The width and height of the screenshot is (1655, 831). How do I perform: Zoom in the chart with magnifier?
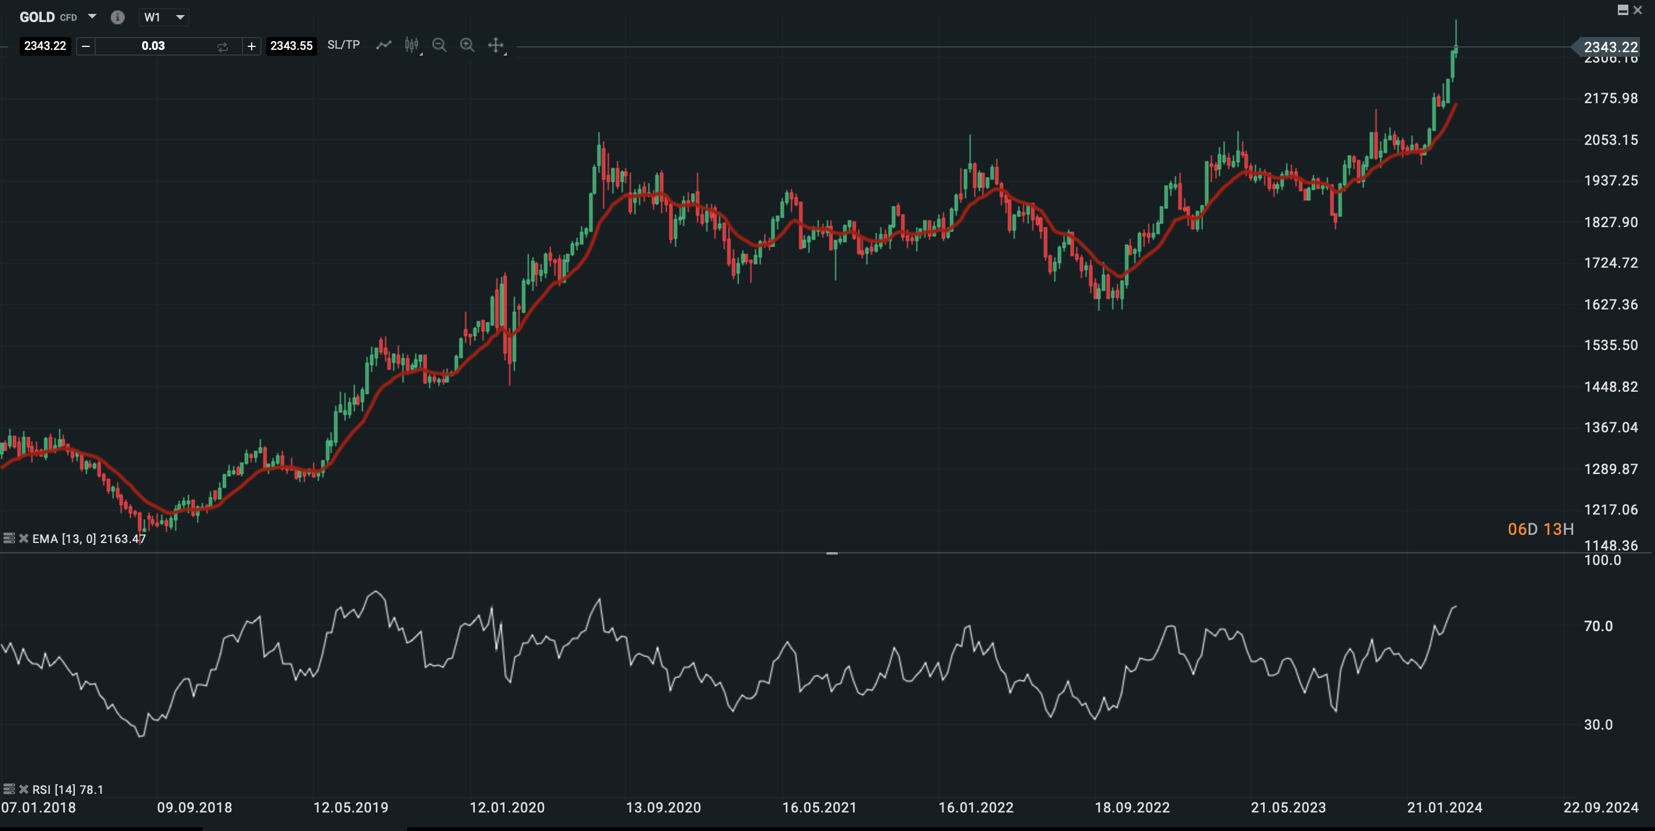point(467,45)
